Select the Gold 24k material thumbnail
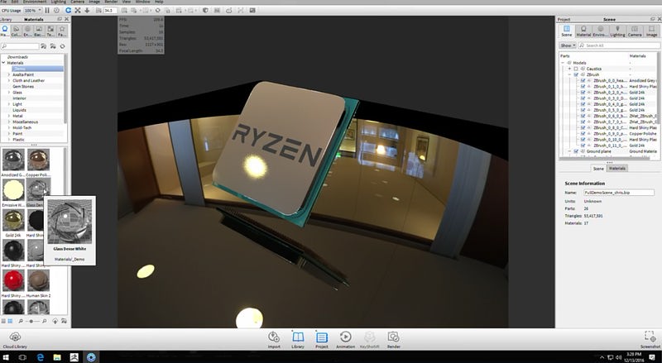 point(13,219)
